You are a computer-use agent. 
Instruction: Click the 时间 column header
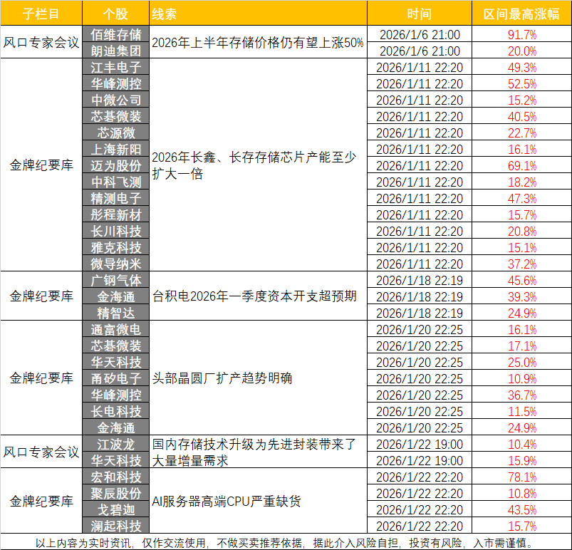point(419,14)
